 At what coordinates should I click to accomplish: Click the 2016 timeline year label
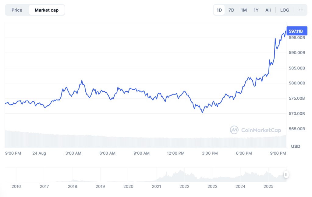pyautogui.click(x=16, y=186)
